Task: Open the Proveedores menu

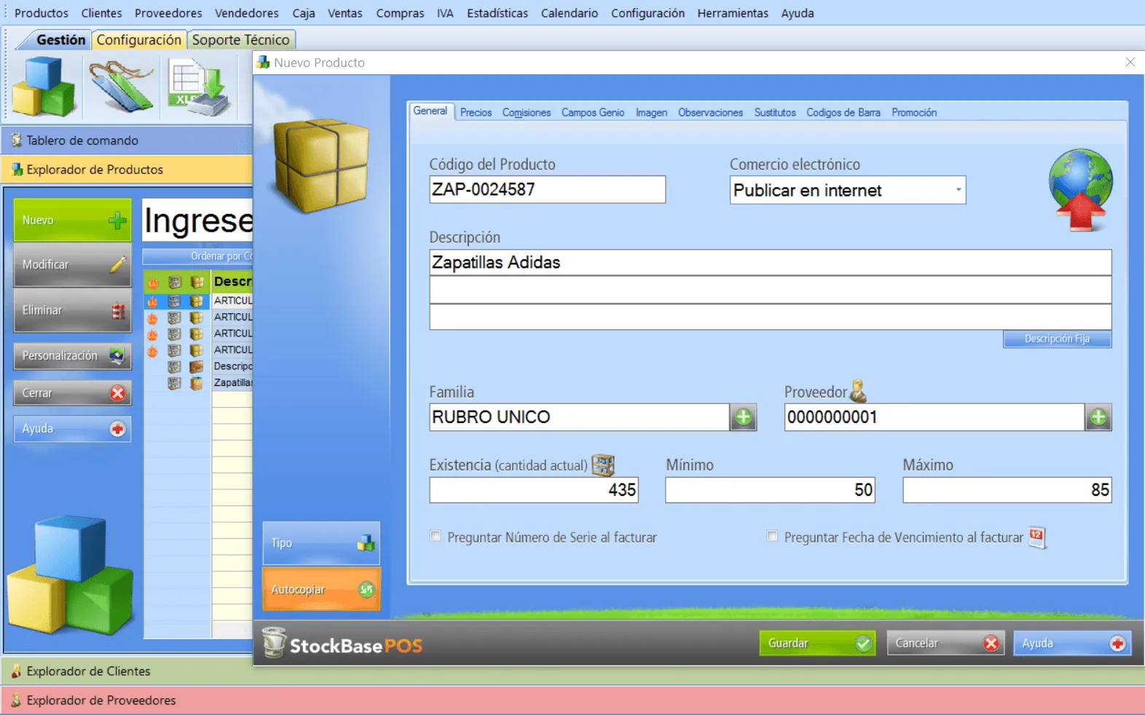Action: [168, 13]
